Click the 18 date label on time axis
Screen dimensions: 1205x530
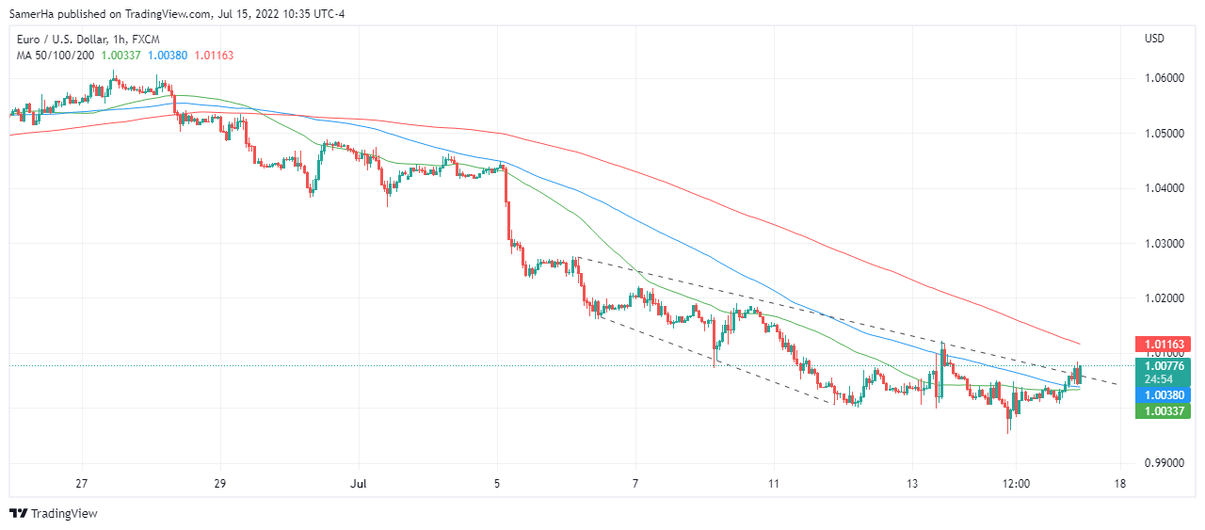pyautogui.click(x=1119, y=484)
